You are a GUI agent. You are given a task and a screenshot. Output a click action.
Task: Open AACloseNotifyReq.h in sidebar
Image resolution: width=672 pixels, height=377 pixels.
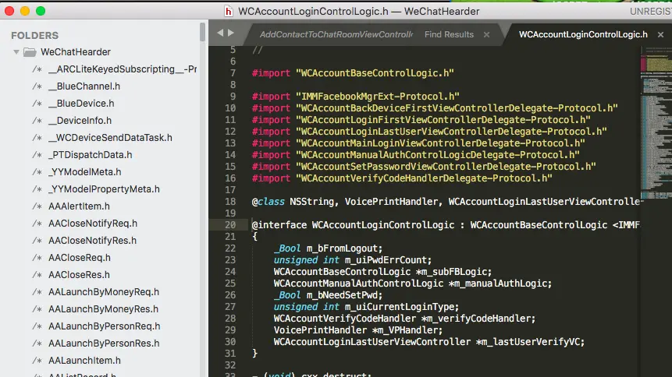(93, 224)
